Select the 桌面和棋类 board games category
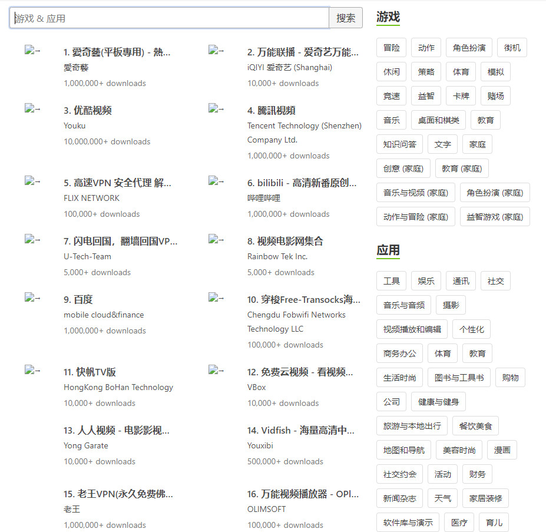 (x=438, y=120)
